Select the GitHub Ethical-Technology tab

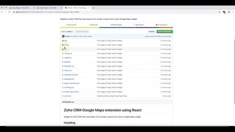(x=77, y=8)
